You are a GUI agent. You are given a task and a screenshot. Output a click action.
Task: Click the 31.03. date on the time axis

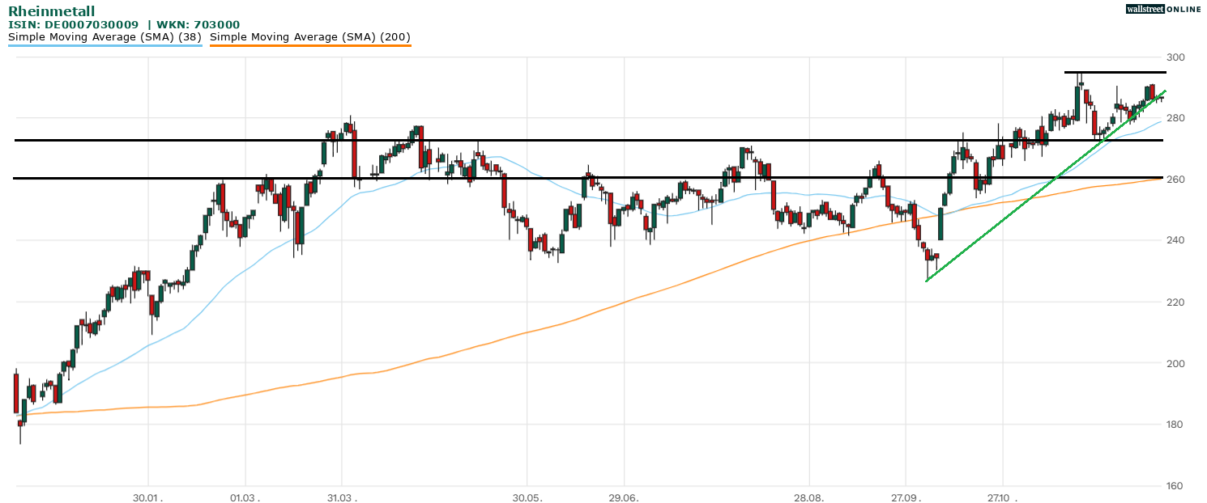click(x=341, y=496)
